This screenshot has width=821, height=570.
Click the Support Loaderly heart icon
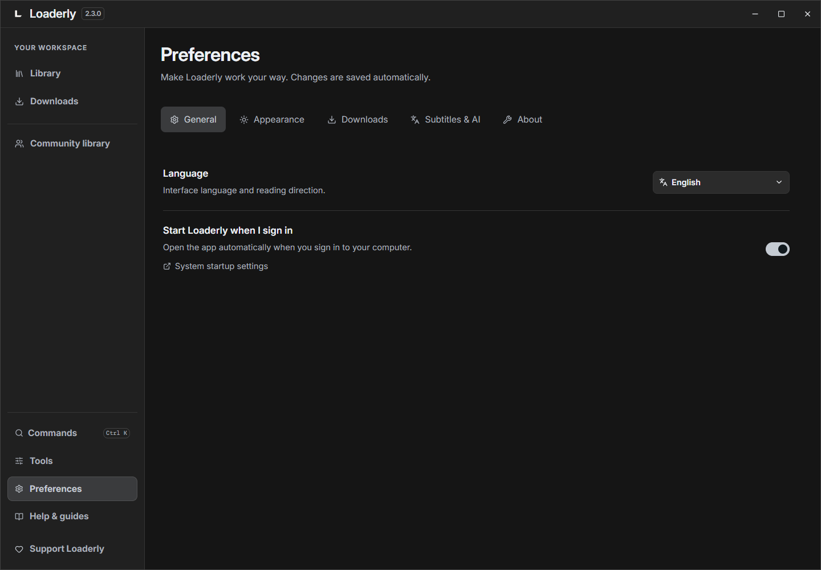click(x=19, y=549)
